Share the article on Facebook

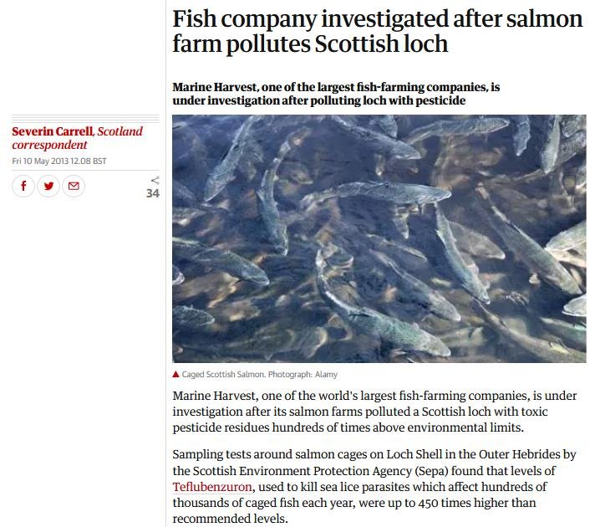click(23, 186)
